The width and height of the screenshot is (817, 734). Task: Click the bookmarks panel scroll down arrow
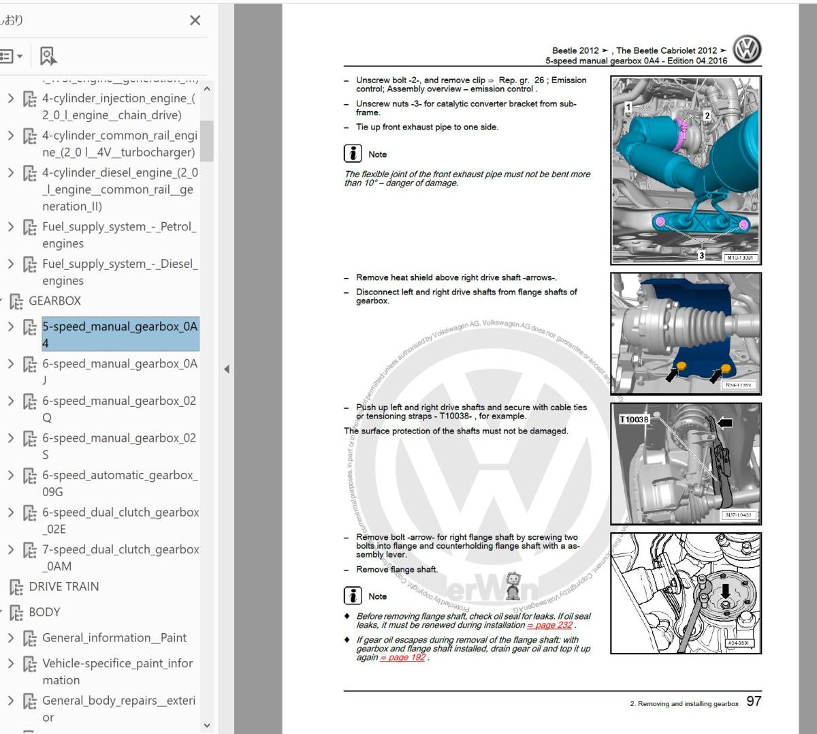207,726
